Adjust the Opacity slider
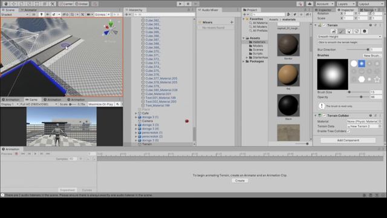387x218 pixels. click(357, 97)
